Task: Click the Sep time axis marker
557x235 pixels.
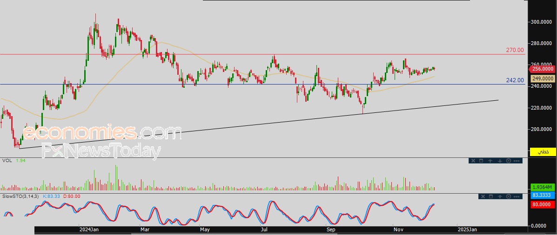Action: point(330,230)
